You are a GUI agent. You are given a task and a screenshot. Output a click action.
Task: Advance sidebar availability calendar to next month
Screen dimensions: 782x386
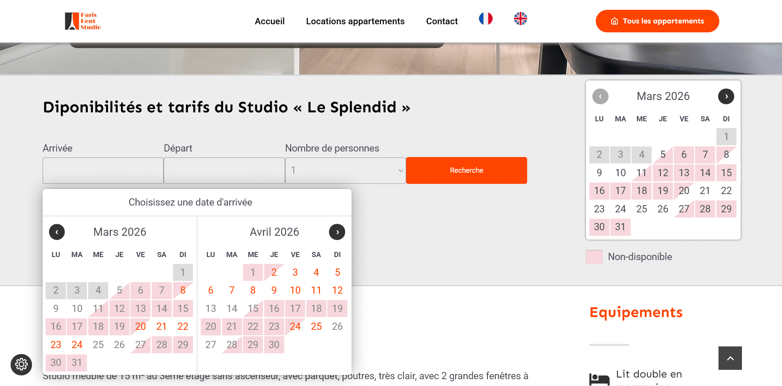pyautogui.click(x=726, y=97)
